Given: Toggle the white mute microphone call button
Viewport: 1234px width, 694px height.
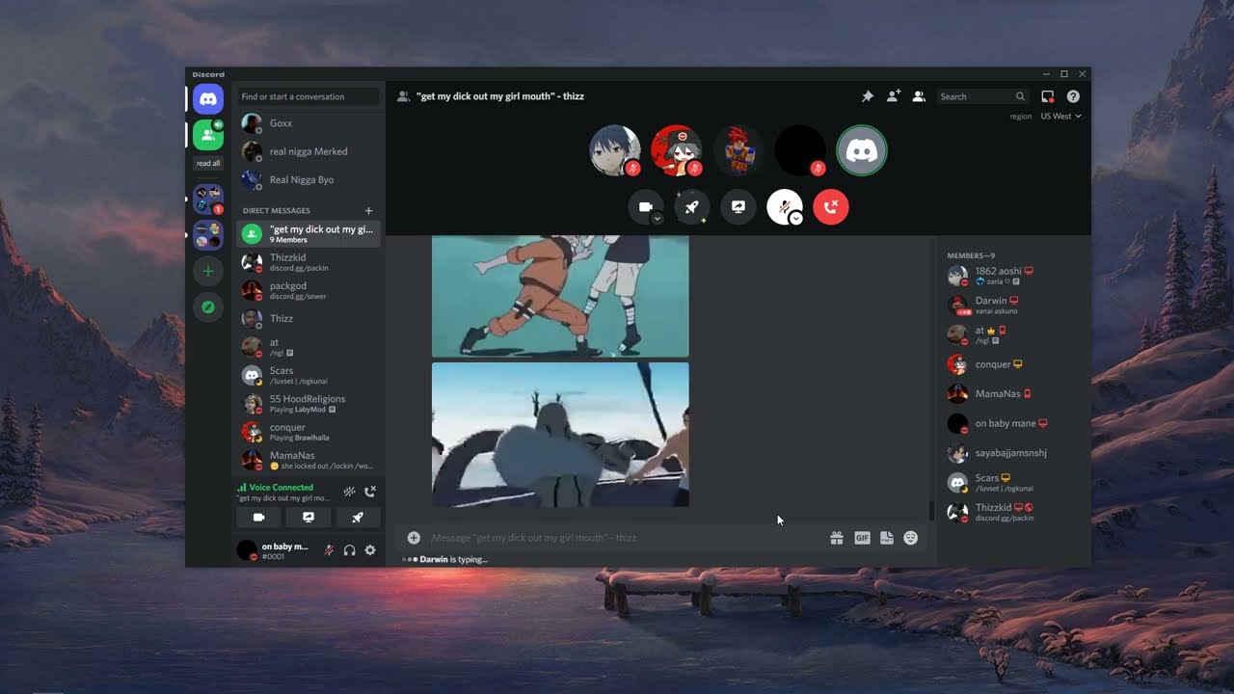Looking at the screenshot, I should [x=785, y=207].
